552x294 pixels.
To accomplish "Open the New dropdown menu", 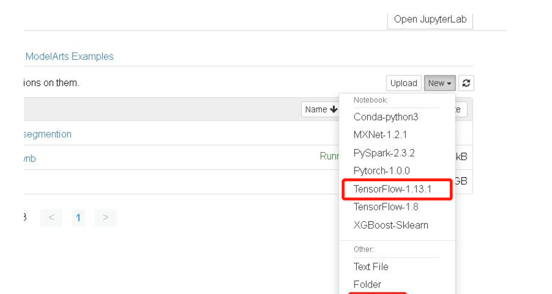I will (439, 83).
